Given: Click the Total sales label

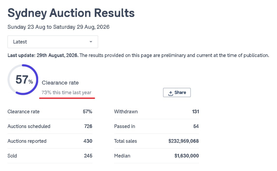Looking at the screenshot, I should pos(125,141).
